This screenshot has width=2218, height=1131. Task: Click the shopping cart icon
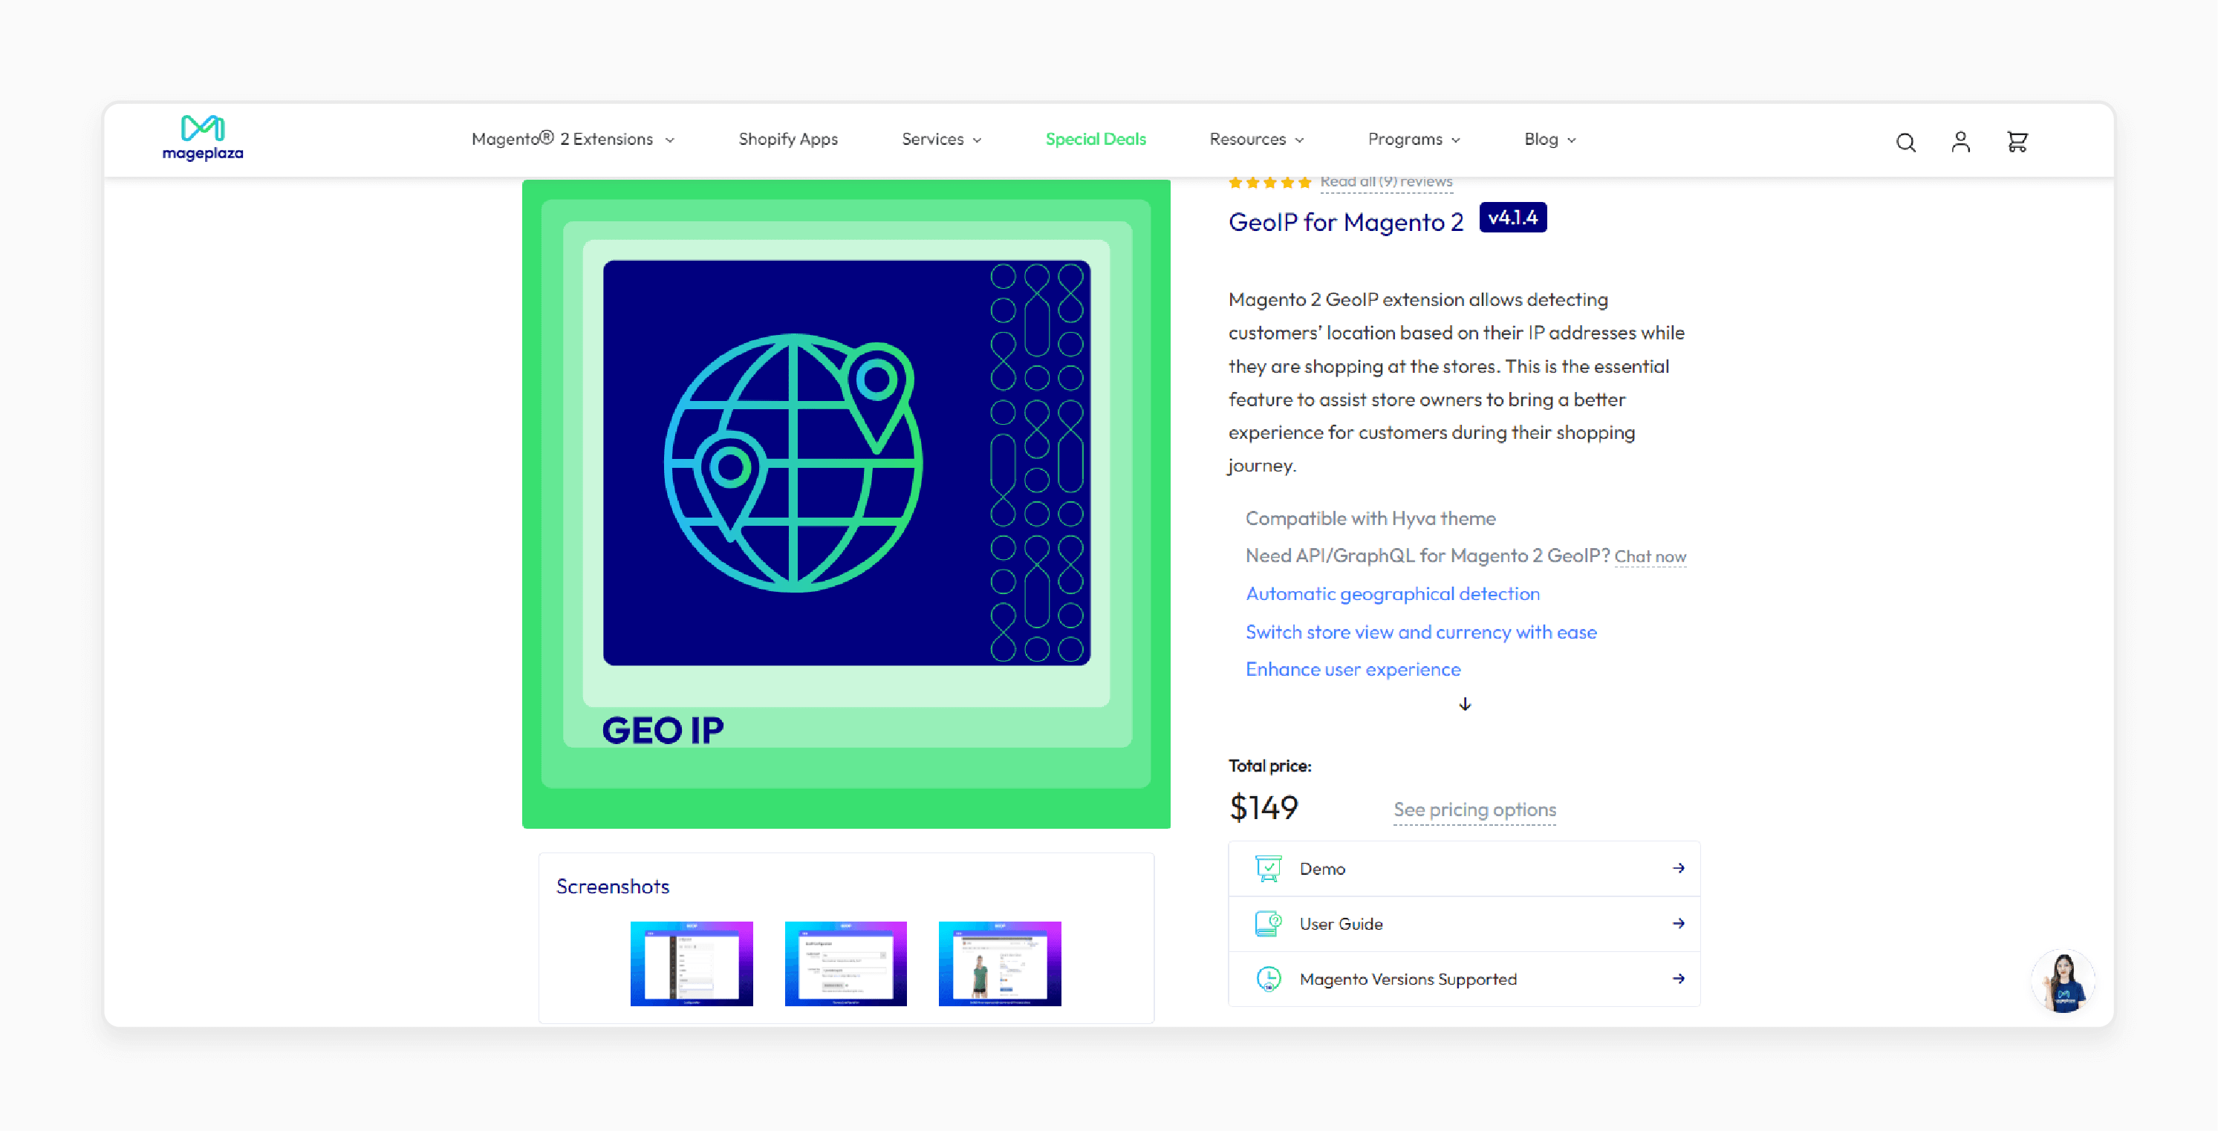[2016, 140]
